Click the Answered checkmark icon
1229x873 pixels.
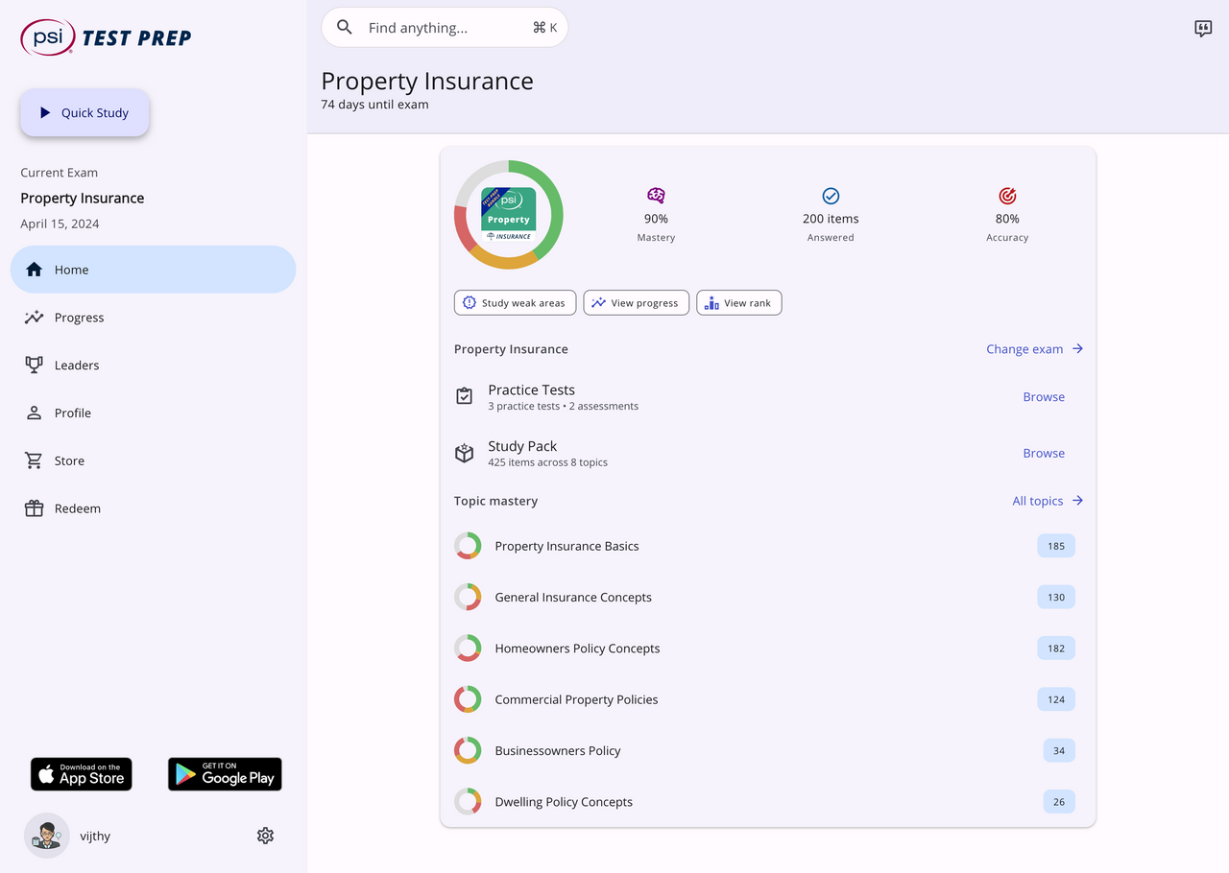tap(831, 196)
